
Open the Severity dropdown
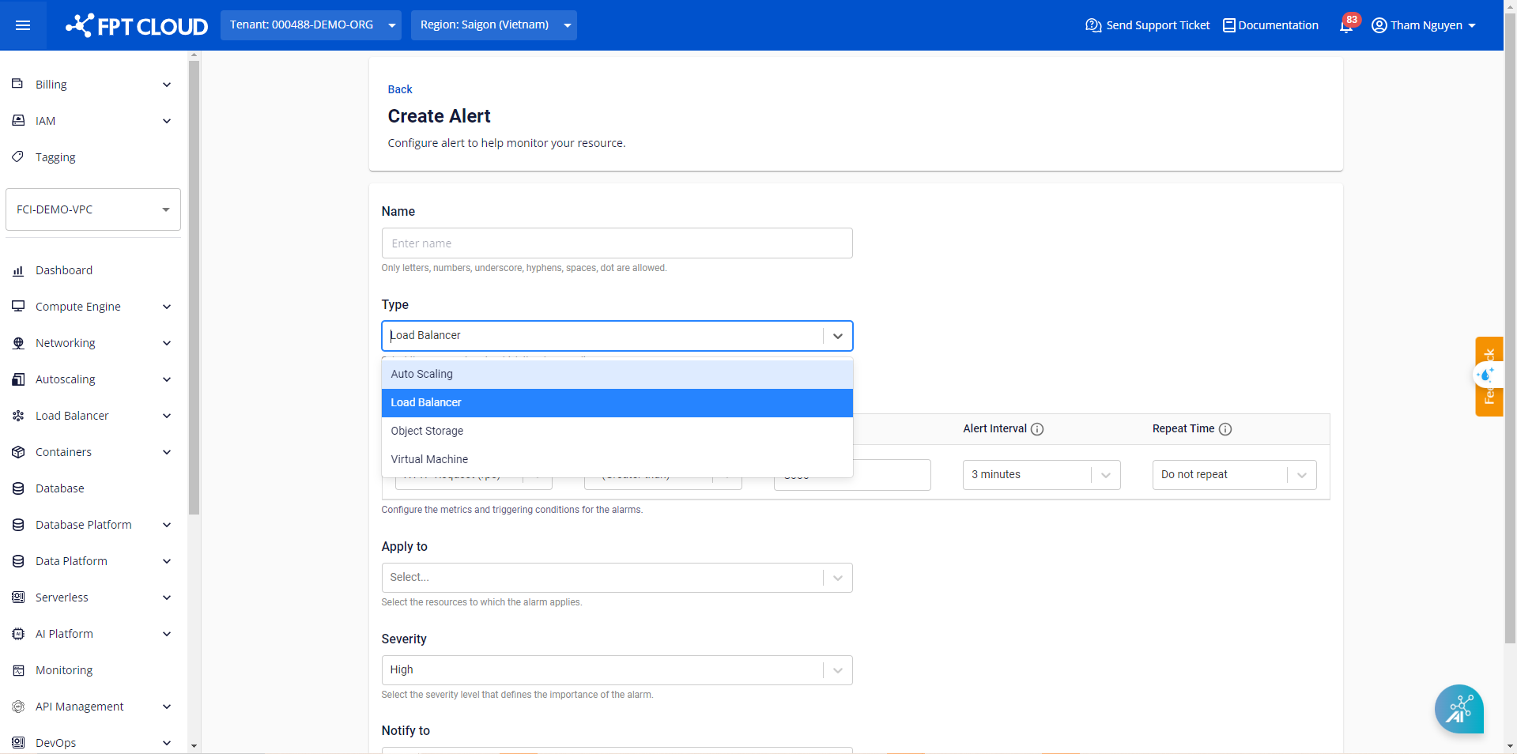[x=617, y=670]
